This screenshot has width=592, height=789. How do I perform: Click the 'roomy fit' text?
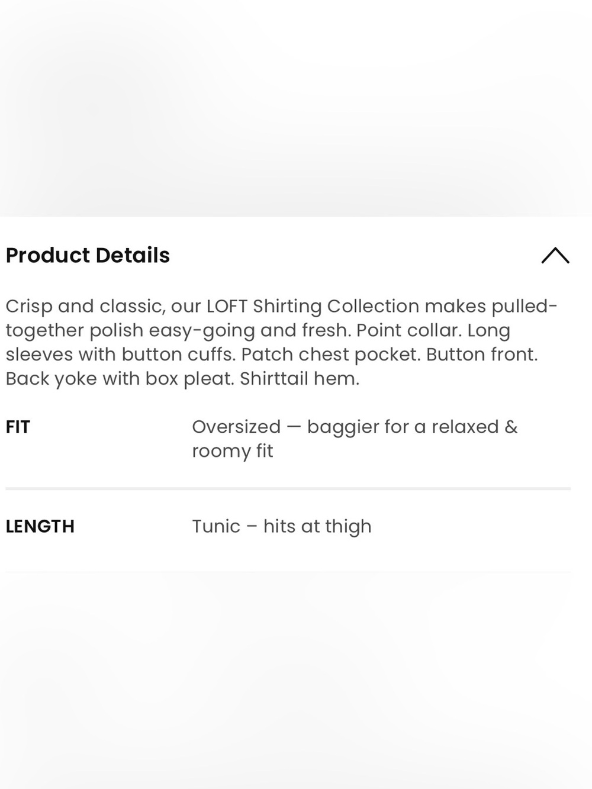click(x=232, y=451)
